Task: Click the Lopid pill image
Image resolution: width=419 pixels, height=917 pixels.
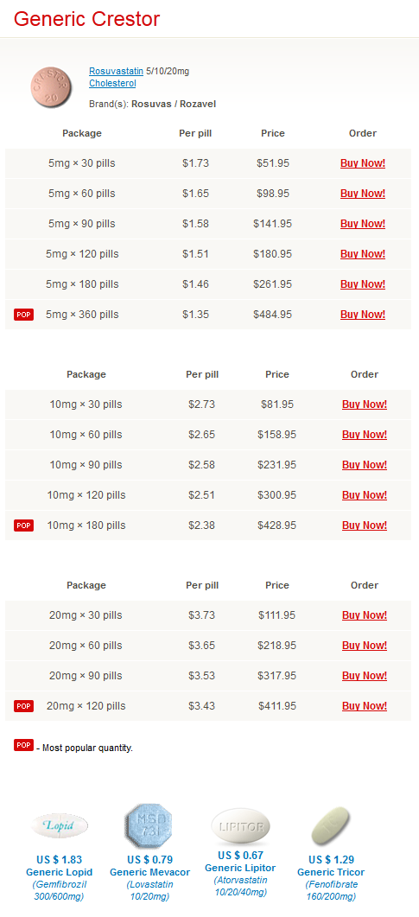Action: tap(60, 825)
